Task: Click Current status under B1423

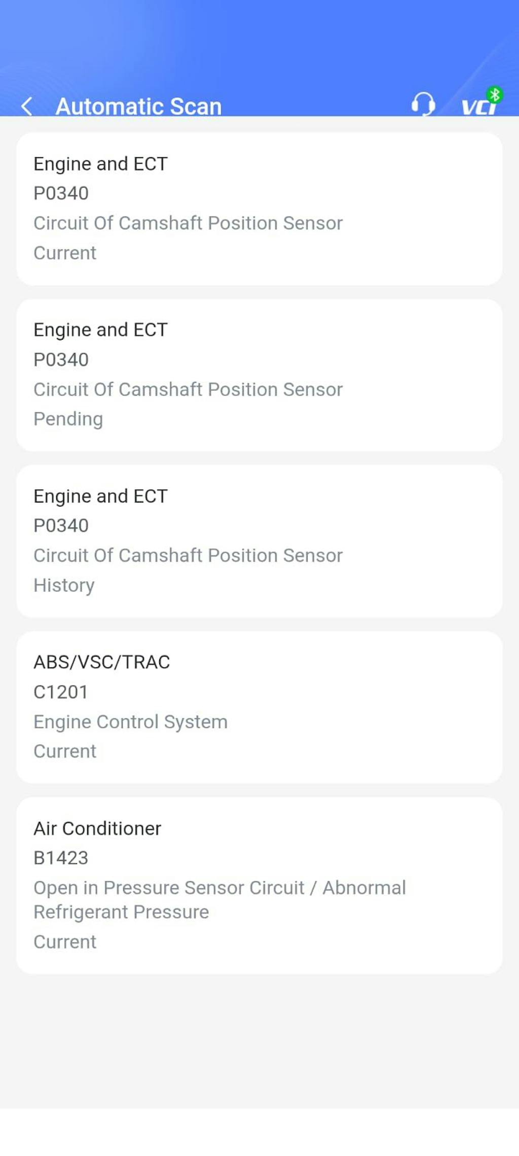Action: pos(65,942)
